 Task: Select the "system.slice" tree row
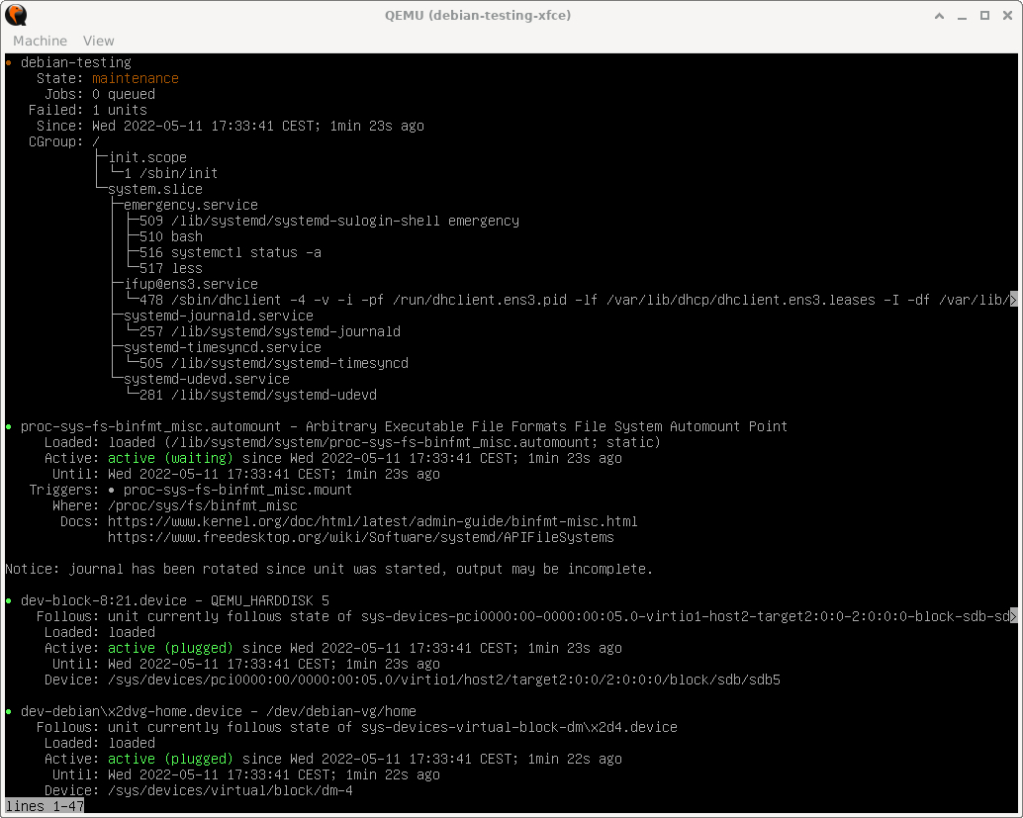click(155, 189)
